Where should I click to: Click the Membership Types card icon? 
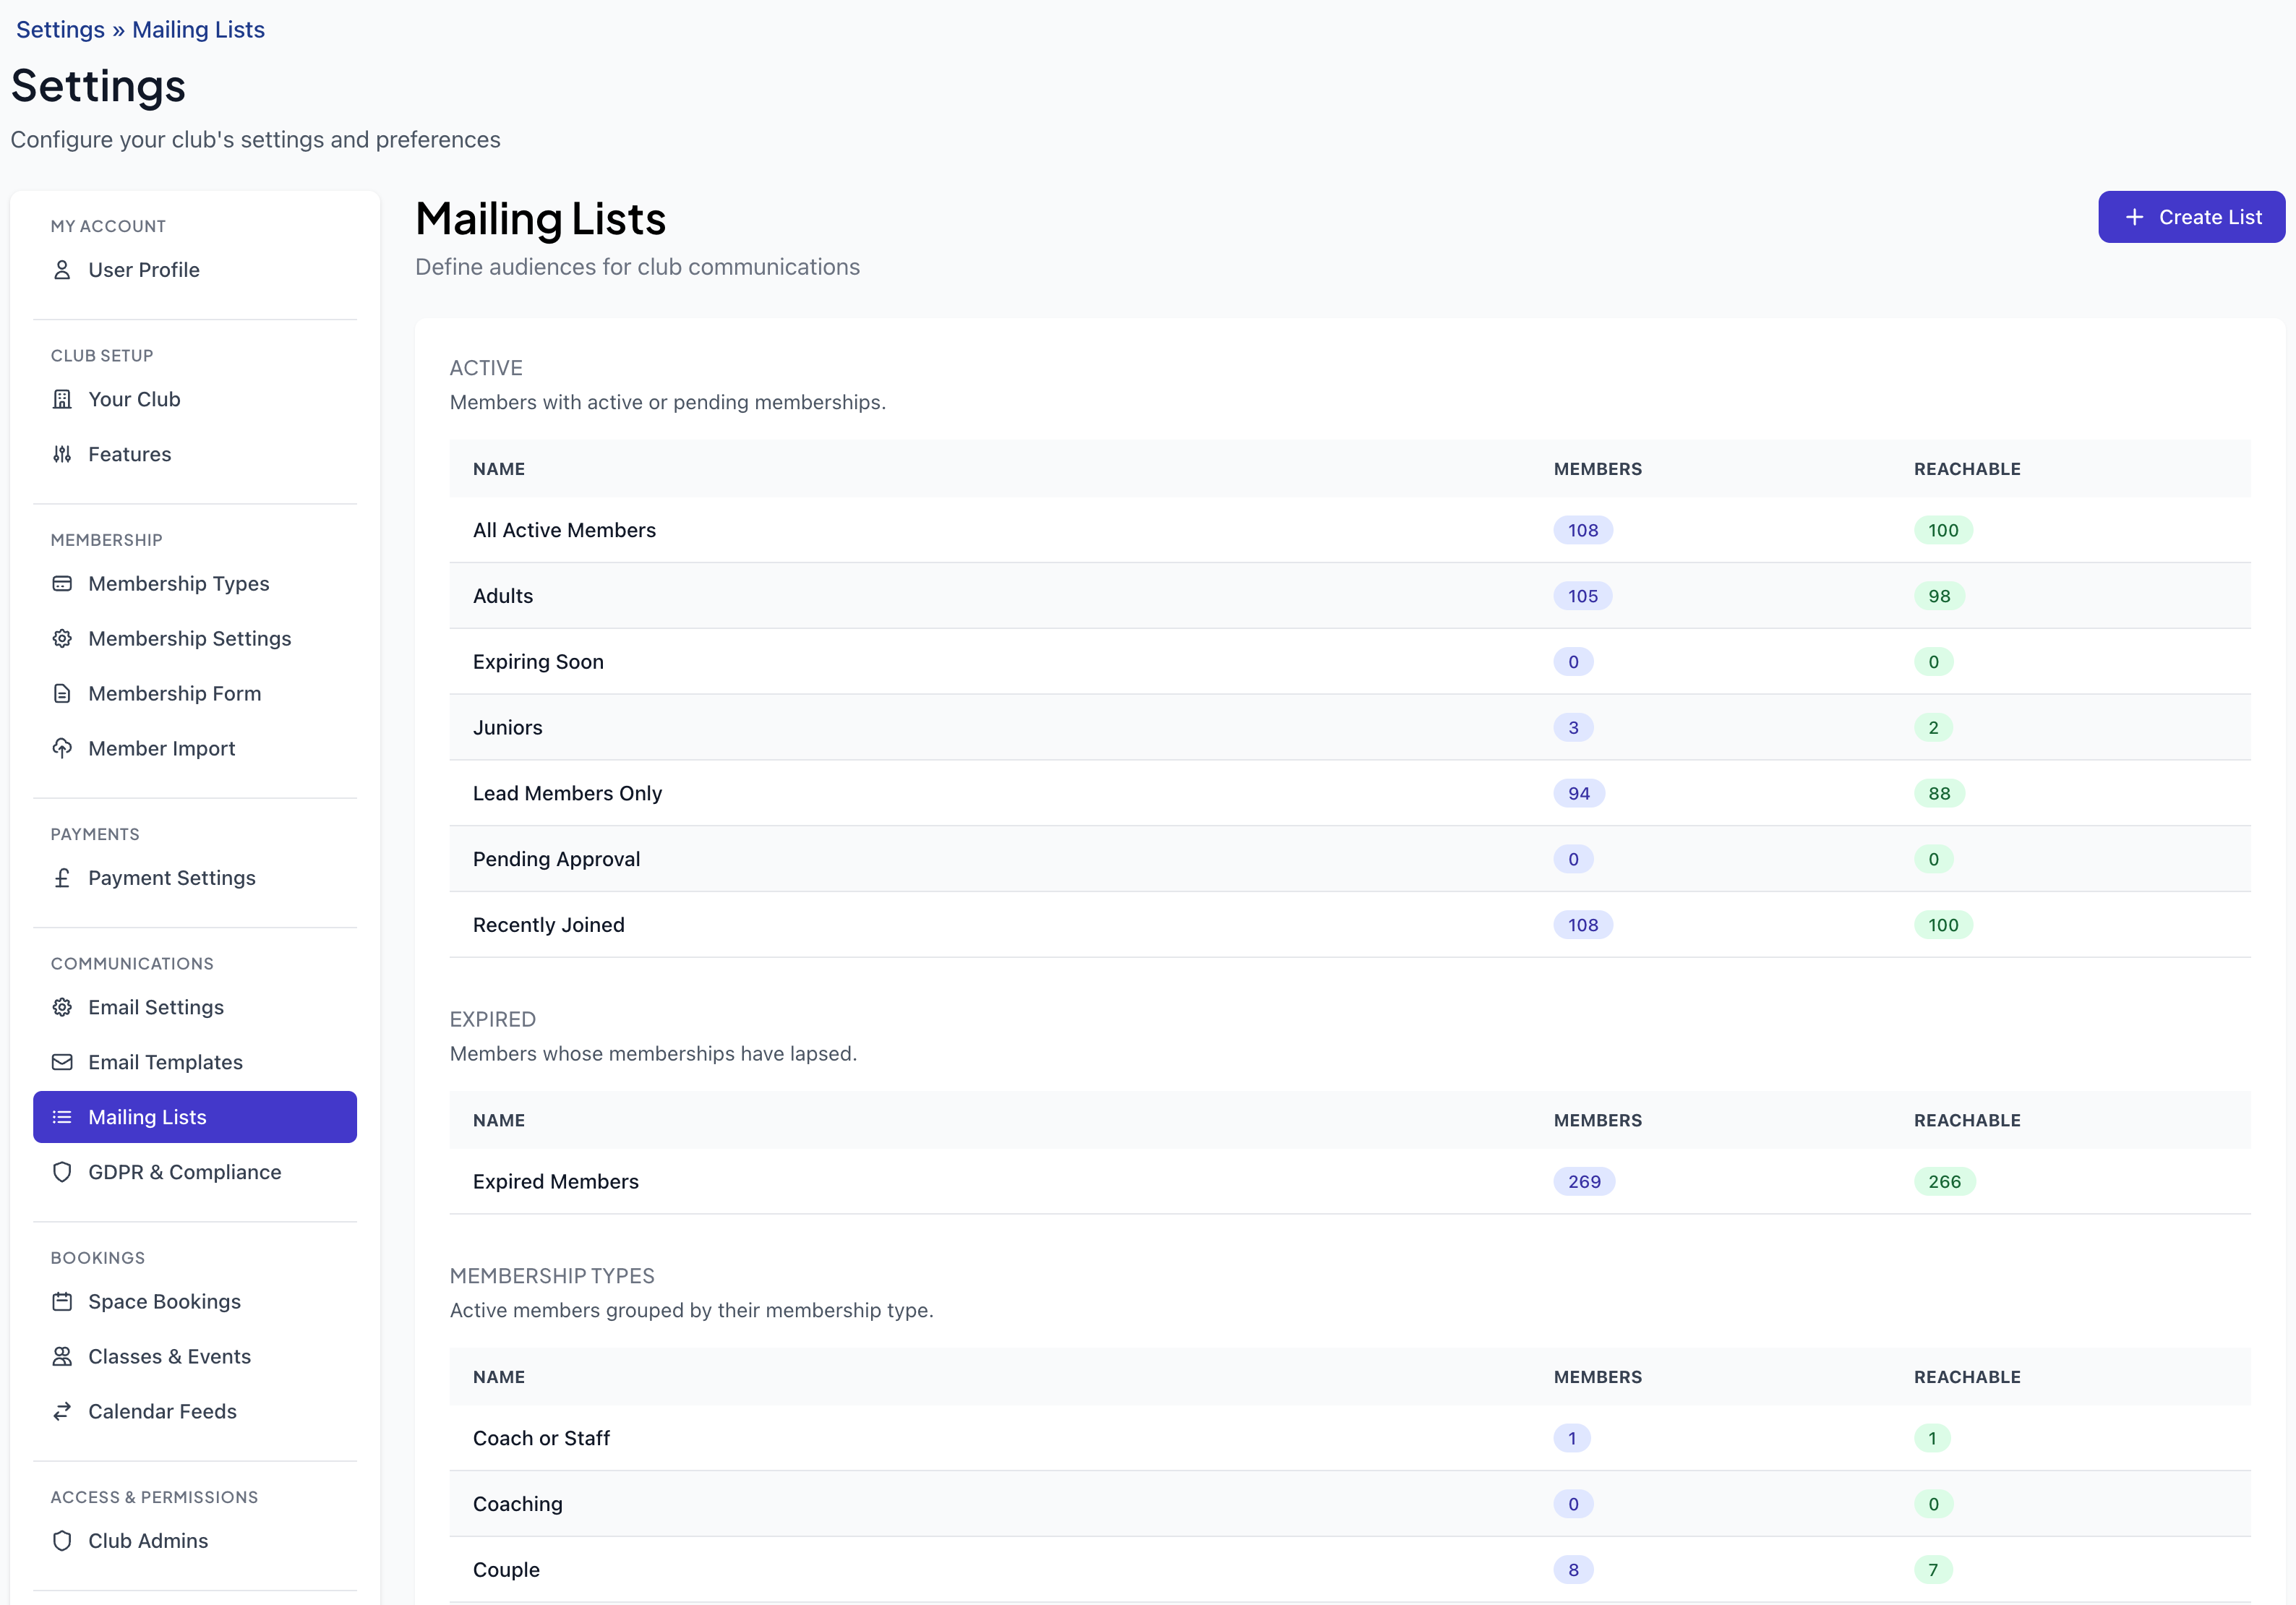62,583
